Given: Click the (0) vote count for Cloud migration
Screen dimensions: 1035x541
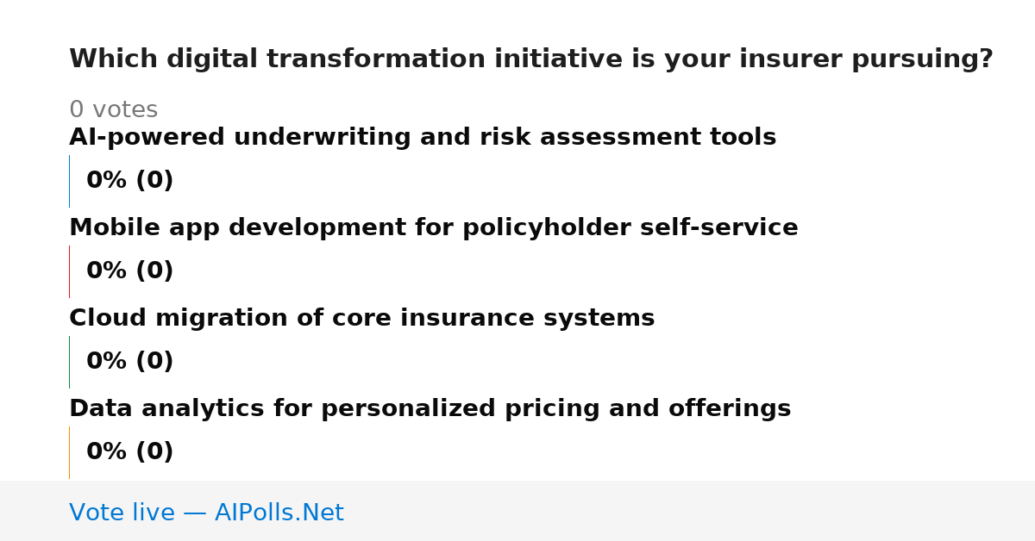Looking at the screenshot, I should (x=154, y=362).
